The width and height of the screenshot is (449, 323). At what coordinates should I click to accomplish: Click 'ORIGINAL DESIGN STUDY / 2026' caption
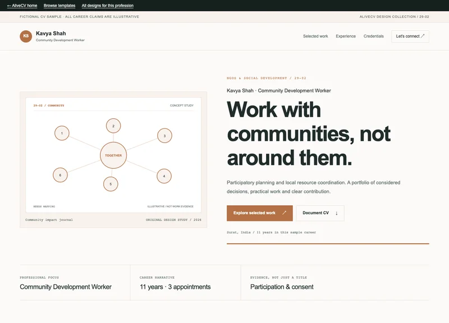pyautogui.click(x=173, y=220)
